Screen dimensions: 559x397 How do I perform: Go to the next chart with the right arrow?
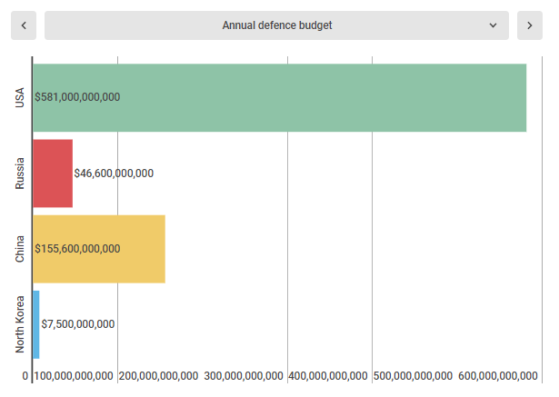click(x=529, y=25)
